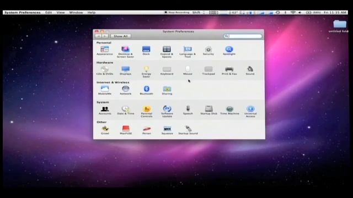Focus the System Preferences search field
This screenshot has width=353, height=198.
pos(243,36)
